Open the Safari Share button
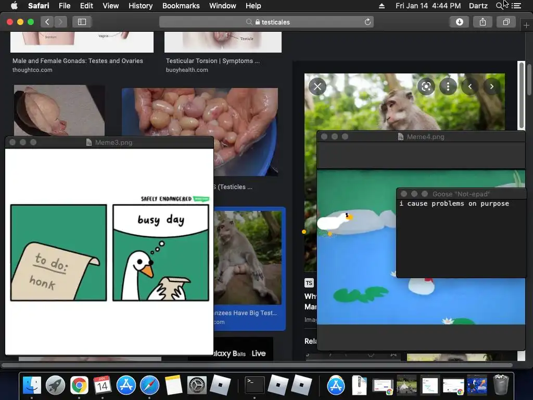 tap(483, 22)
